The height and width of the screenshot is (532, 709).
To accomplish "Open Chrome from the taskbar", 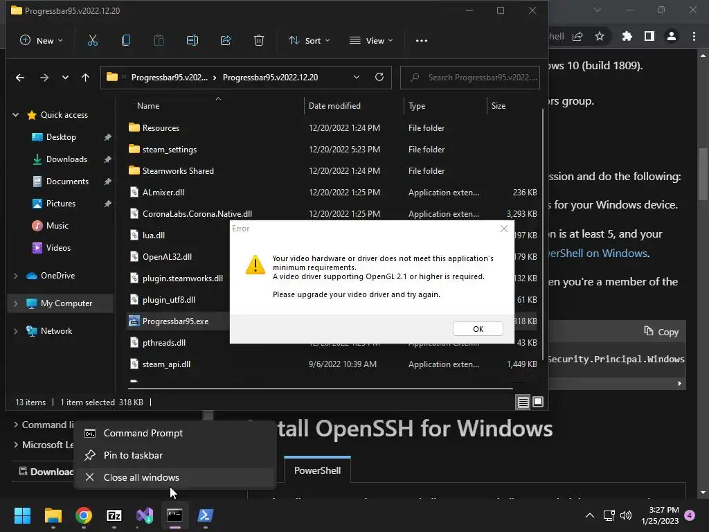I will 84,515.
